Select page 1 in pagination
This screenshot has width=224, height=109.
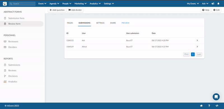click(x=193, y=54)
